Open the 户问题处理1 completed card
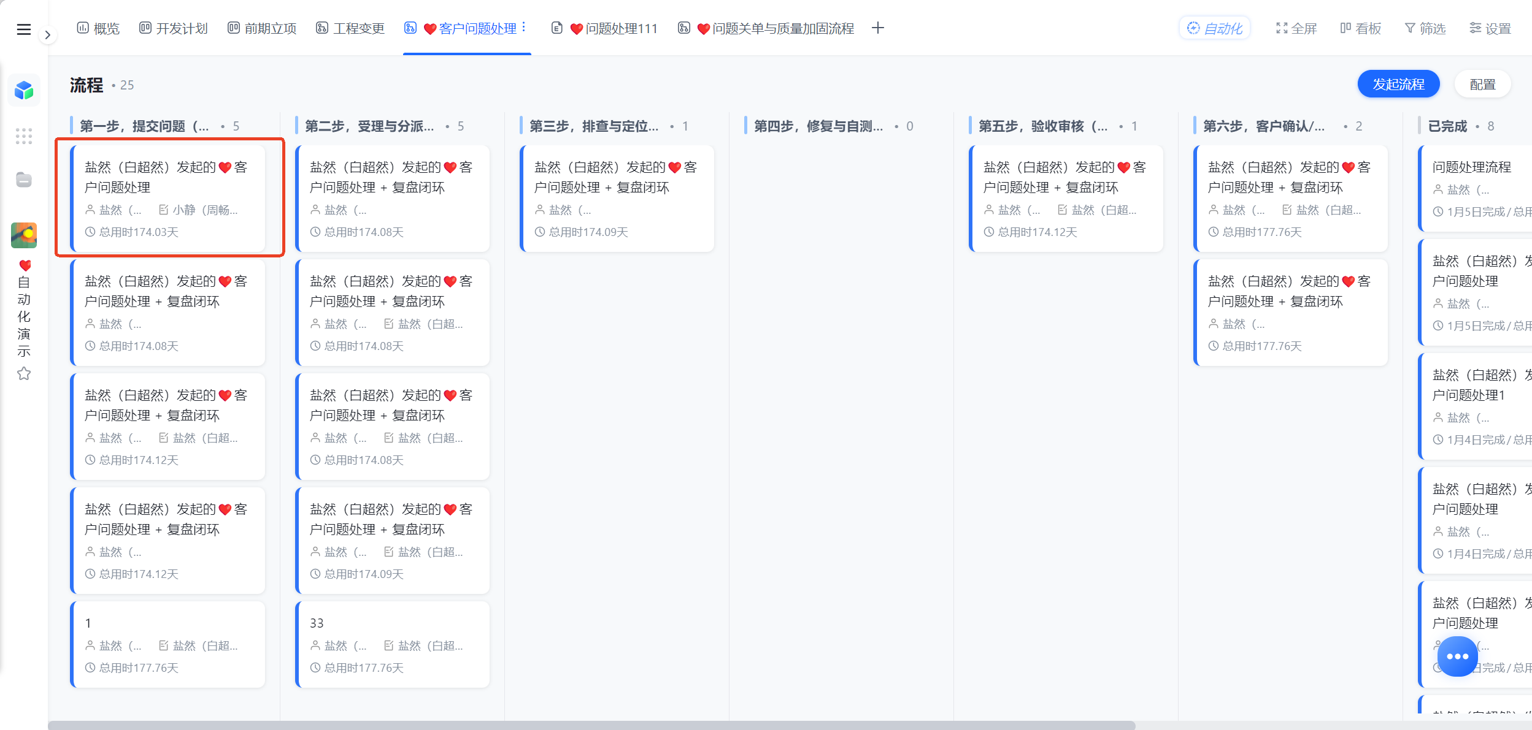Viewport: 1532px width, 730px height. click(1475, 406)
